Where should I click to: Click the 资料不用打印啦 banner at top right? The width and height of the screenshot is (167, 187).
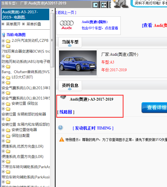click(x=149, y=3)
